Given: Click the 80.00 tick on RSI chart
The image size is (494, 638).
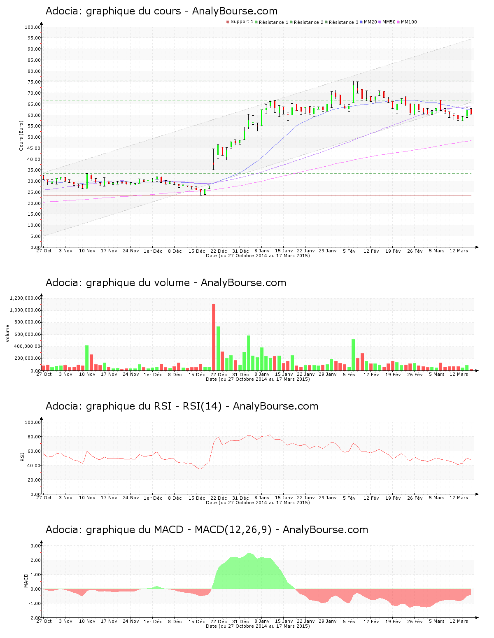Looking at the screenshot, I should (x=34, y=437).
